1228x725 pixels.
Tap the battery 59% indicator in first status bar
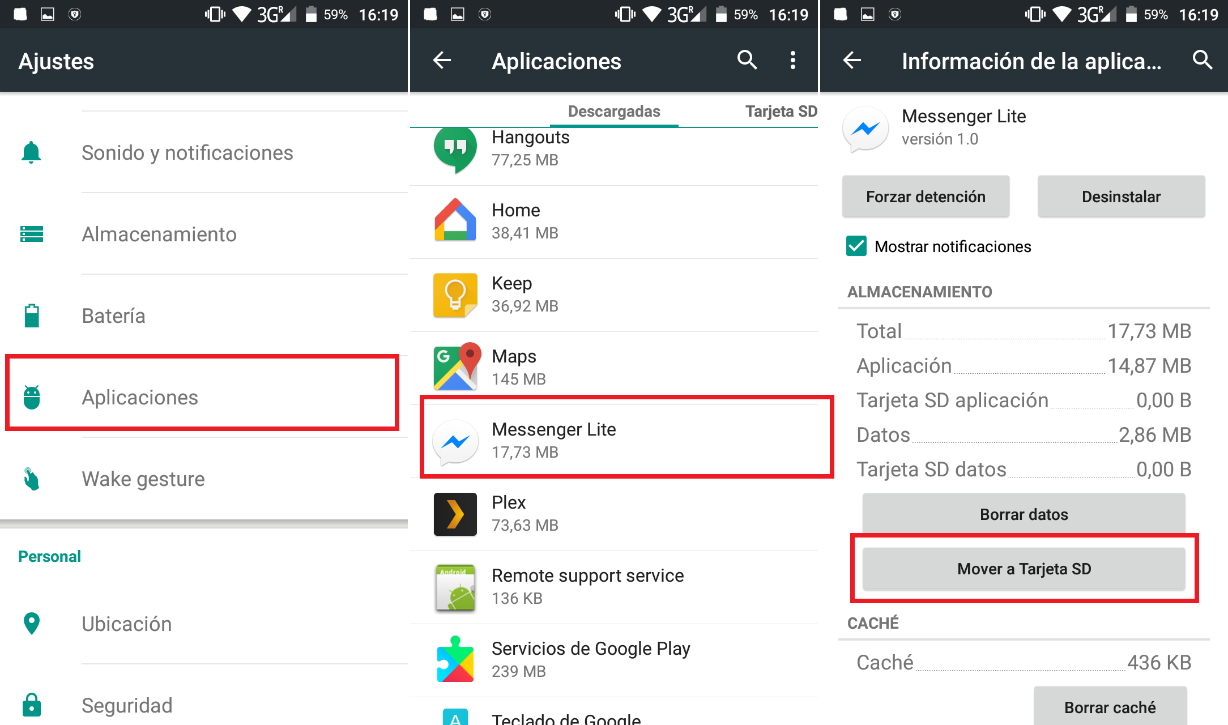pyautogui.click(x=327, y=14)
